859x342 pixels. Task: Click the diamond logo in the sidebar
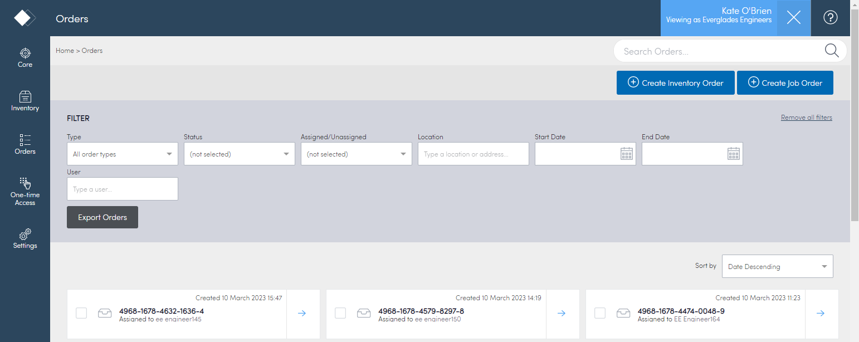[x=25, y=18]
